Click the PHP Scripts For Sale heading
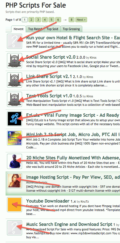The image size is (120, 243). 36,5
